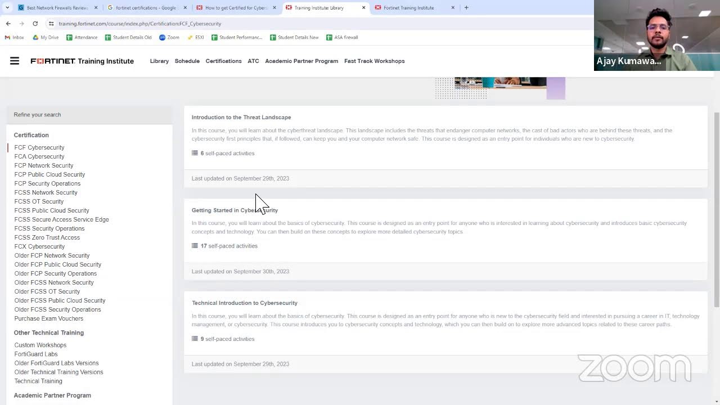The image size is (720, 405).
Task: Click Ajay Kumawat video thumbnail
Action: click(656, 35)
